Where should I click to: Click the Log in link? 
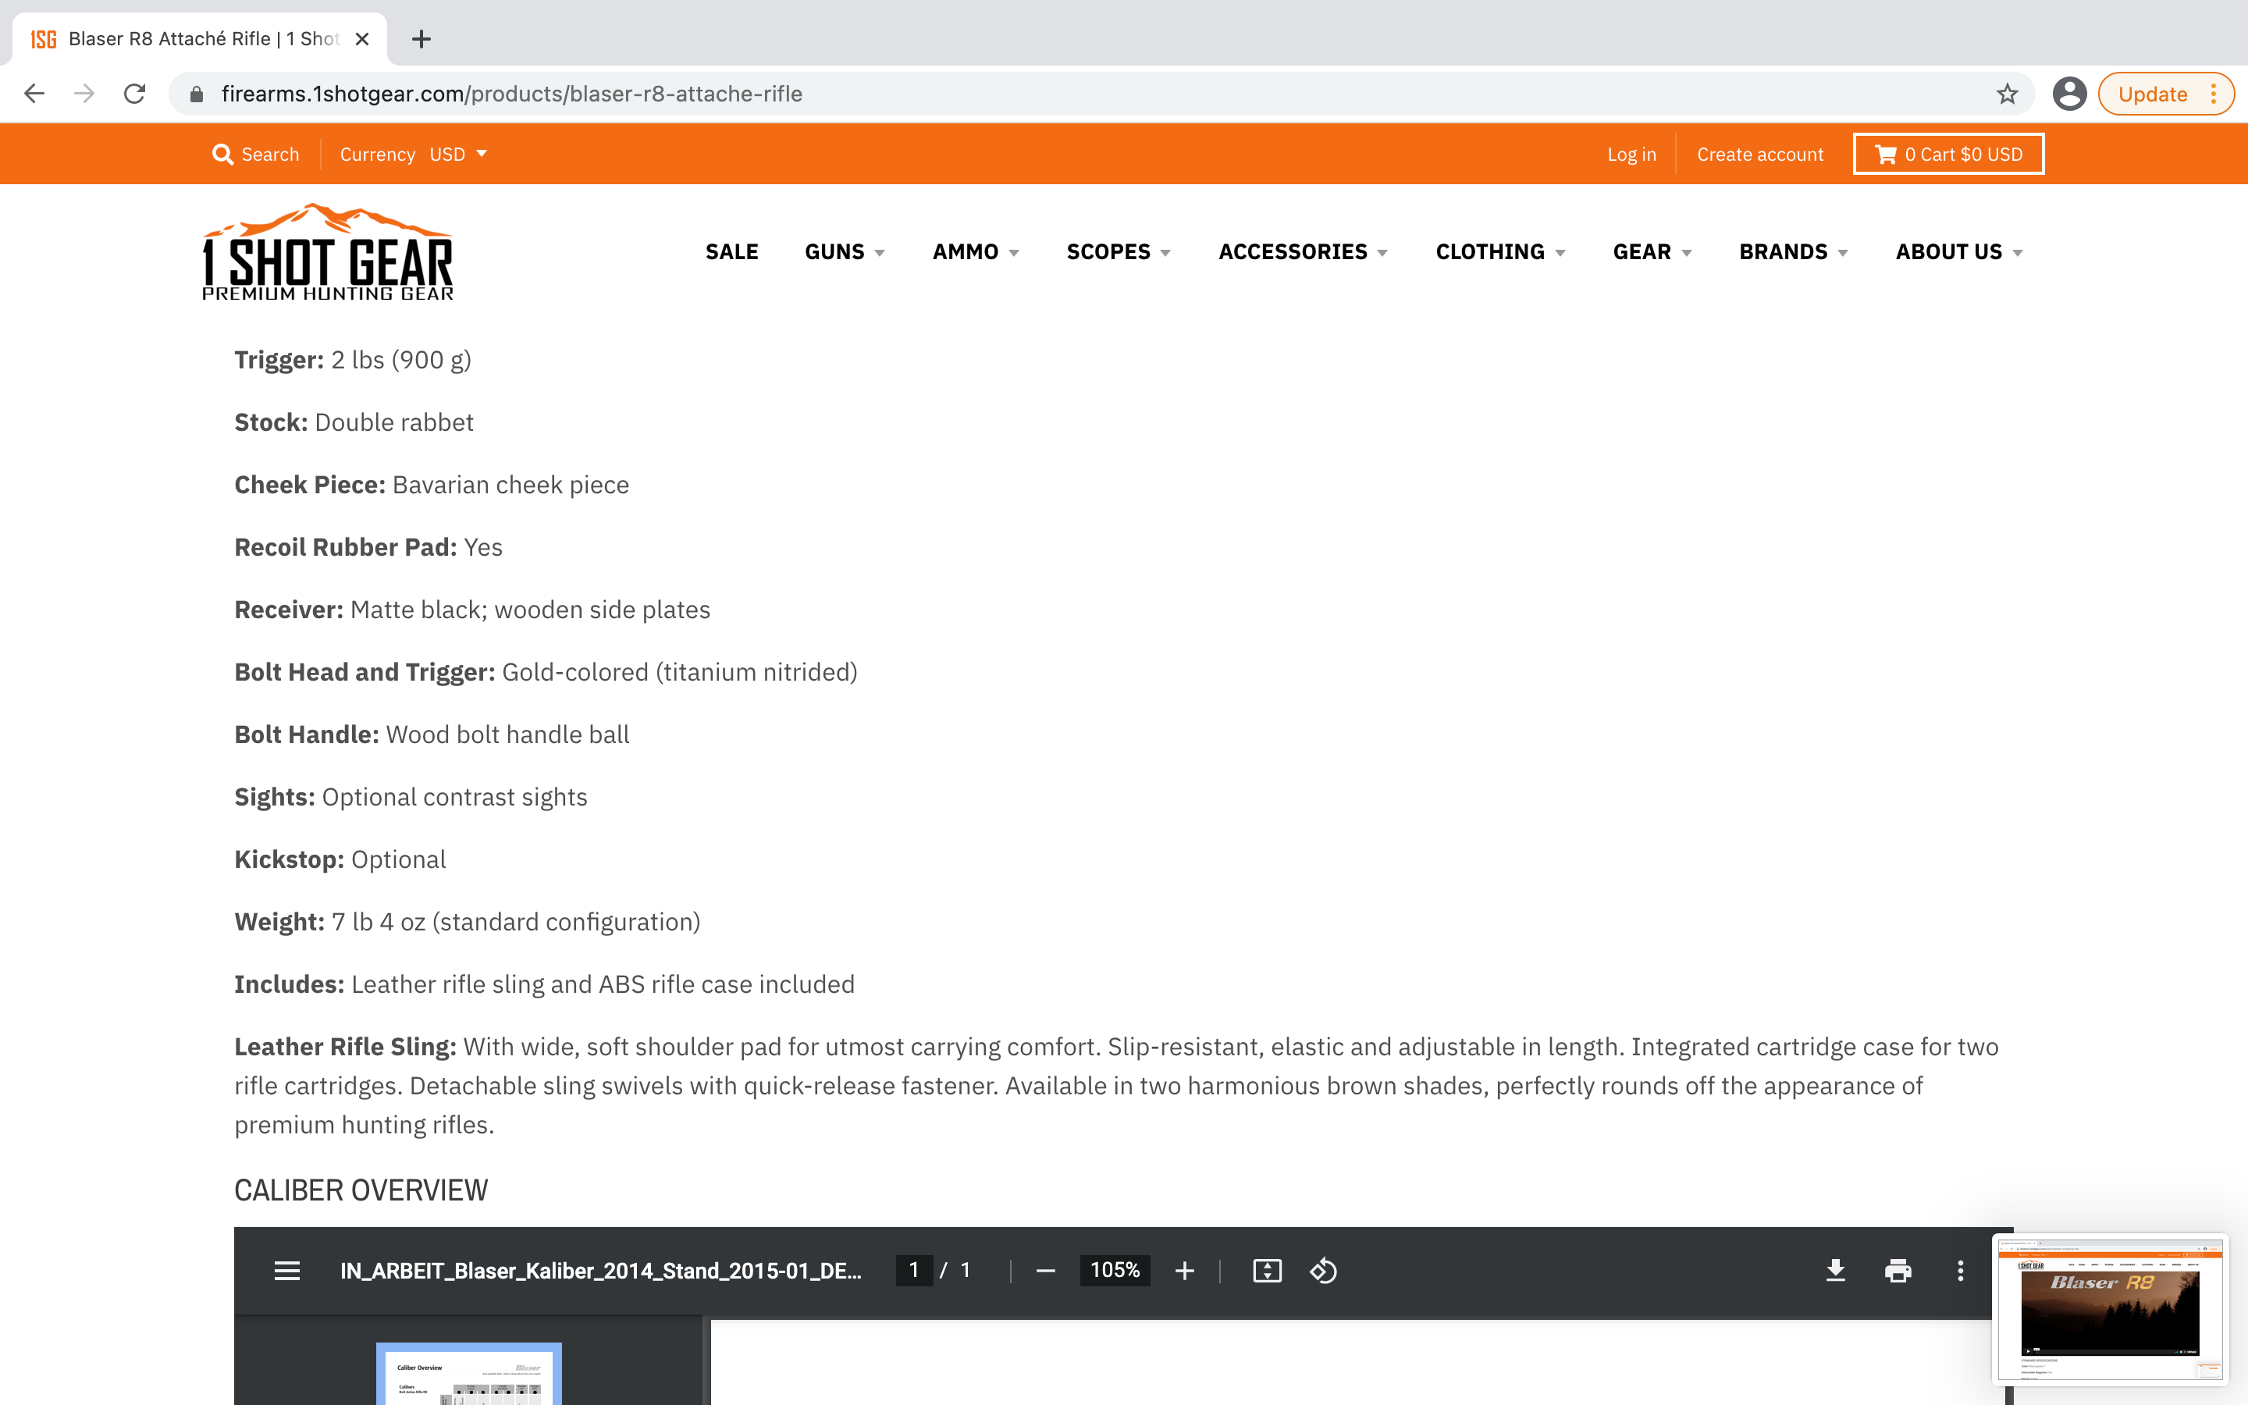1631,155
